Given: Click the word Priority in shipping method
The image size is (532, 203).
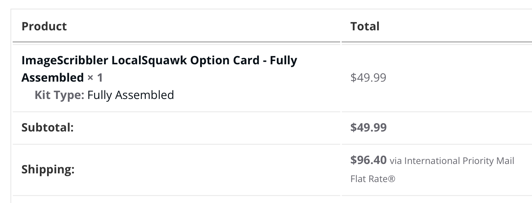Looking at the screenshot, I should (x=472, y=161).
